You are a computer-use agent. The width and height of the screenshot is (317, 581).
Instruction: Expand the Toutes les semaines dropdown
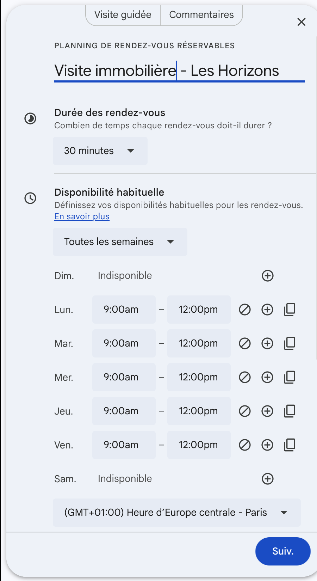point(120,242)
